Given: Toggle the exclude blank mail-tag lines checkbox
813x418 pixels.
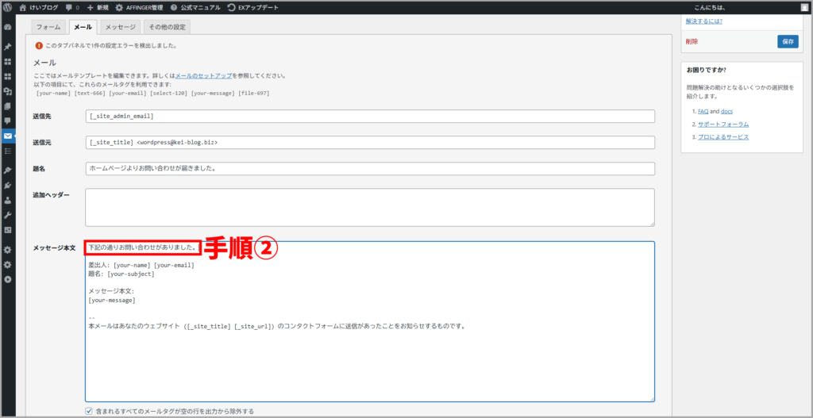Looking at the screenshot, I should pos(89,411).
